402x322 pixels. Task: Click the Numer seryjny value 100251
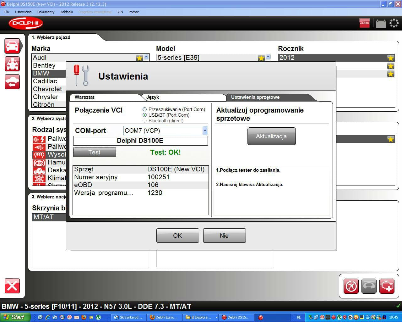(x=159, y=177)
